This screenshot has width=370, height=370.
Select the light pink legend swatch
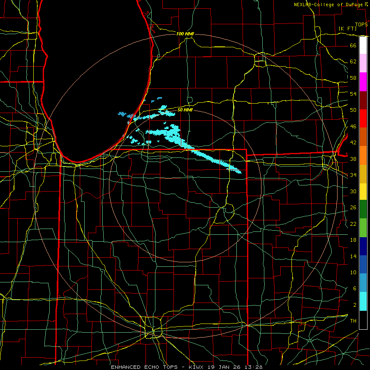coord(363,63)
